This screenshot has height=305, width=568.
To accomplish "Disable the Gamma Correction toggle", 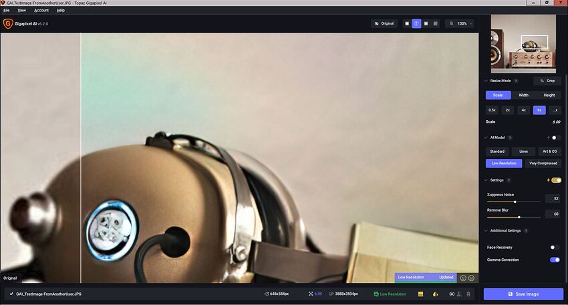I will click(554, 260).
